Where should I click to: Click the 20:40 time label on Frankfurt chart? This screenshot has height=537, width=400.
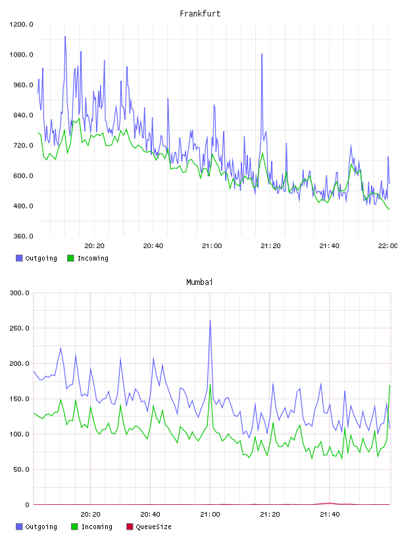coord(153,246)
